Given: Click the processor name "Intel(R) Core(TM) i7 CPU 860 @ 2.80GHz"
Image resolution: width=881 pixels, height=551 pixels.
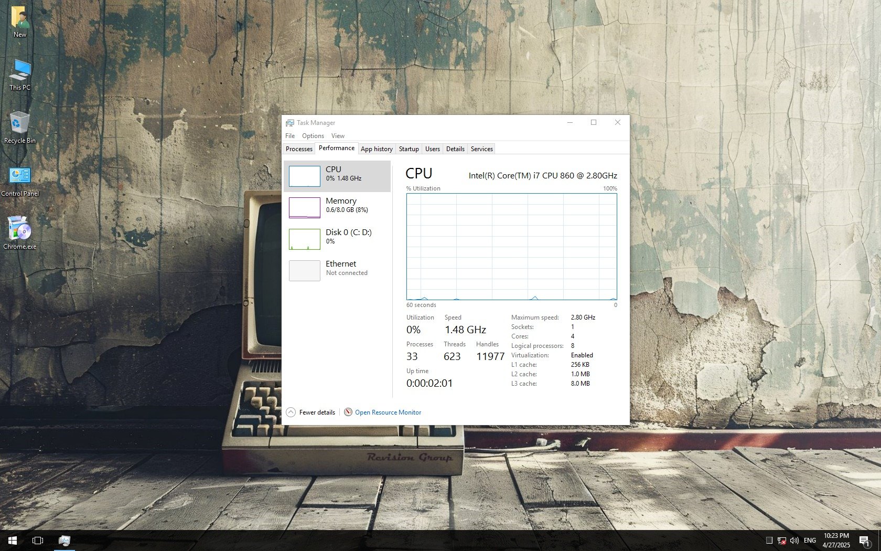Looking at the screenshot, I should (x=543, y=176).
